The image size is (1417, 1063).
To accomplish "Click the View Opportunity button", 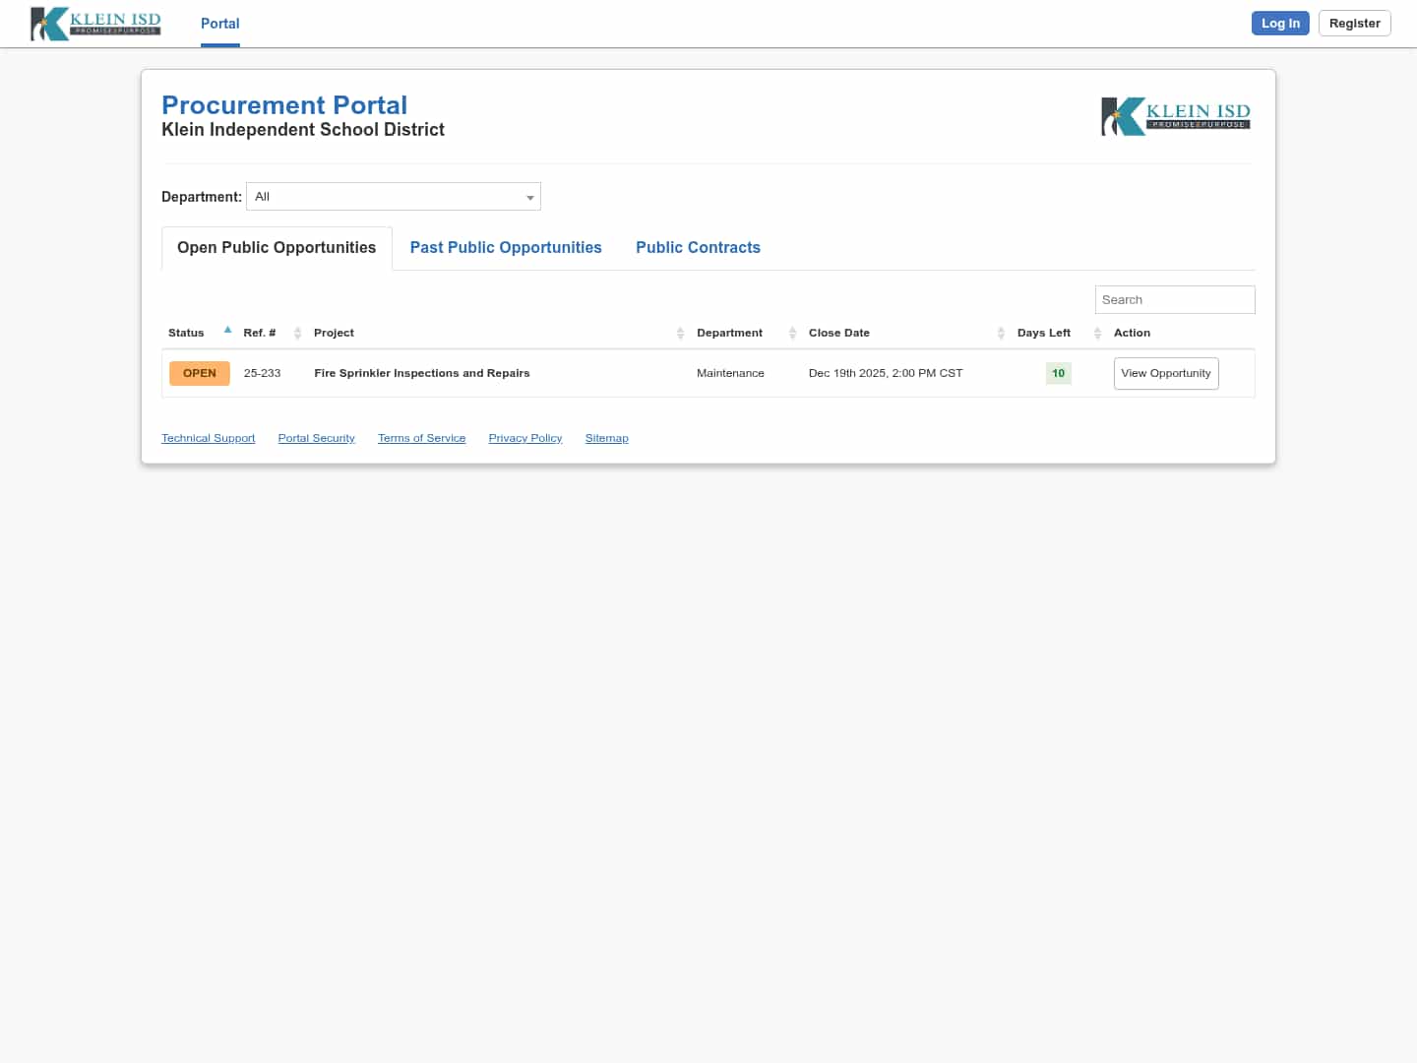I will click(1166, 373).
